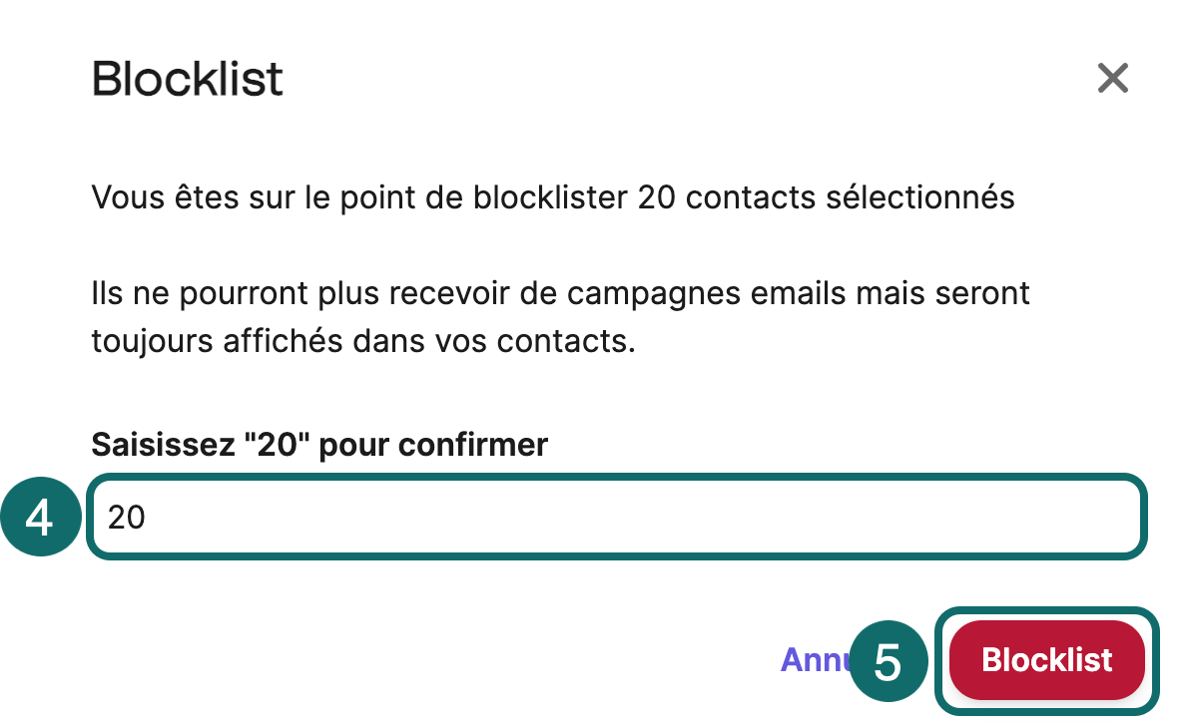Click the teal outlined border of the input

point(617,482)
